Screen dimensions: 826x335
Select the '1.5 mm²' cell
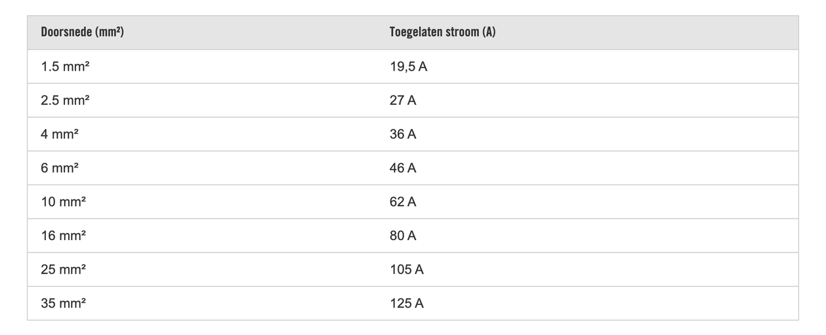click(x=65, y=66)
